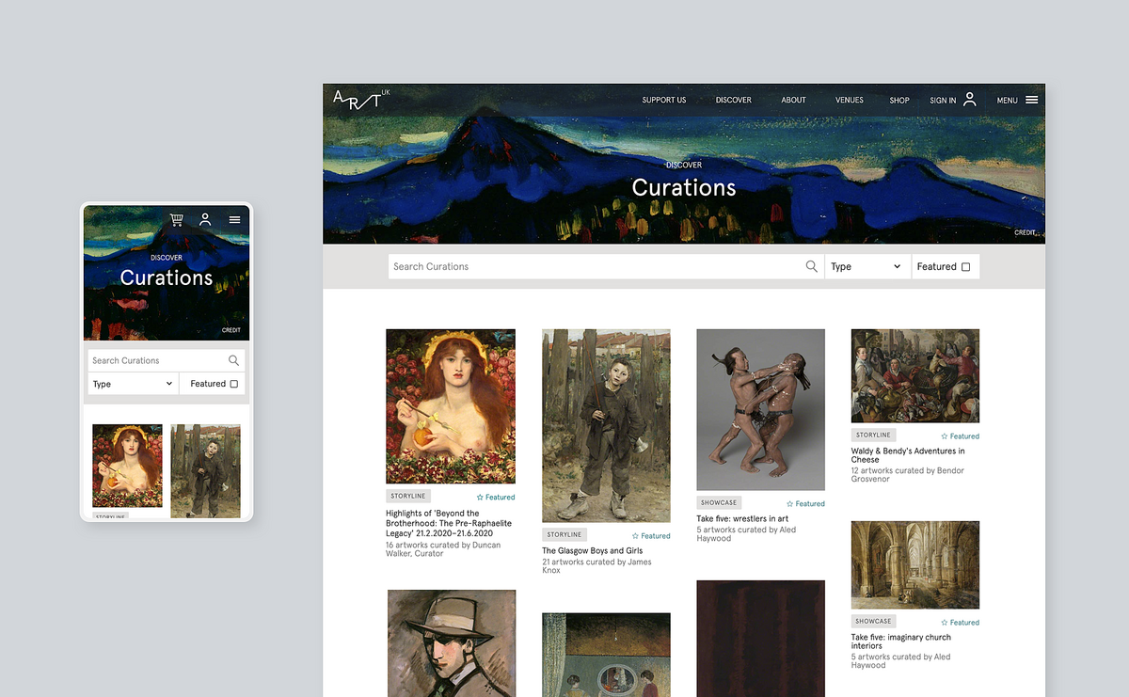The image size is (1129, 697).
Task: Click the account person icon in the mobile header
Action: [205, 219]
